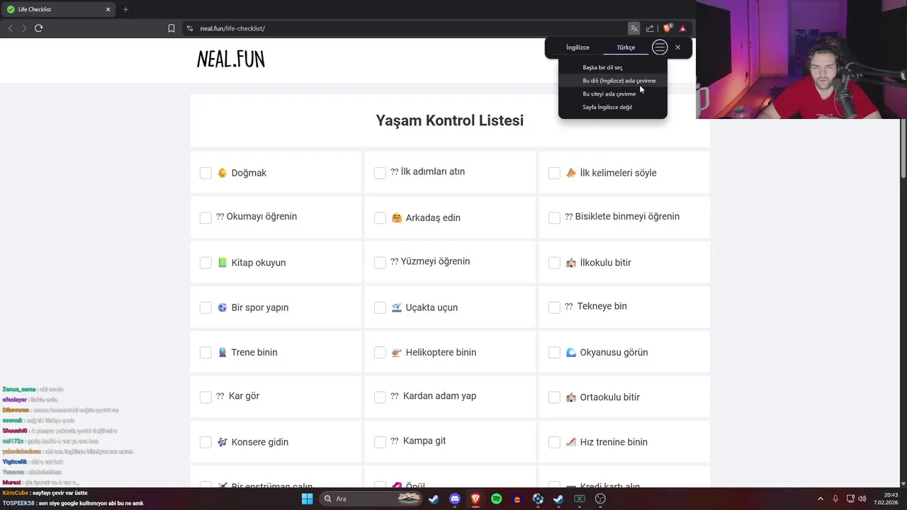The height and width of the screenshot is (510, 907).
Task: Tick the Bir spor yapın checkbox
Action: click(x=205, y=307)
